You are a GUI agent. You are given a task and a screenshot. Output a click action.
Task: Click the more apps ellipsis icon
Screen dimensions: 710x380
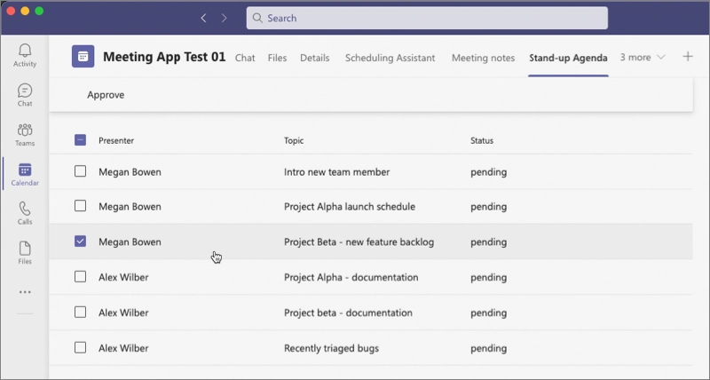[25, 292]
